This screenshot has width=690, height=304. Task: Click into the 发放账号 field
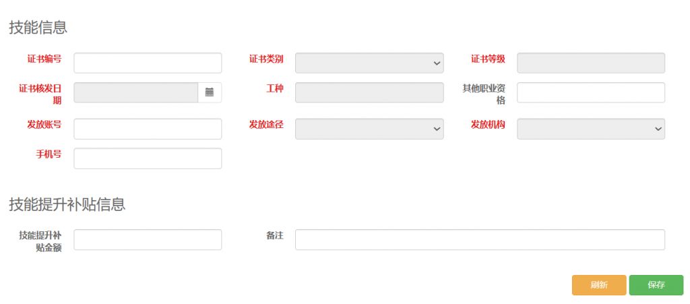point(148,129)
